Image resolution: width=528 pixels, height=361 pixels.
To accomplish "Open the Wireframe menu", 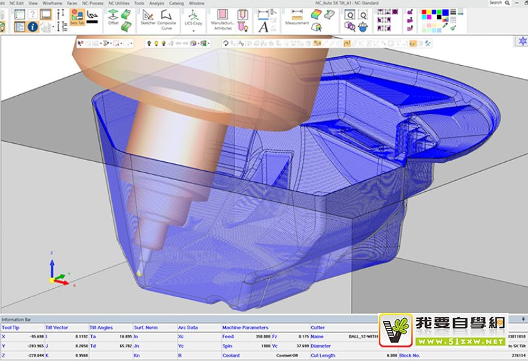I will coord(53,3).
